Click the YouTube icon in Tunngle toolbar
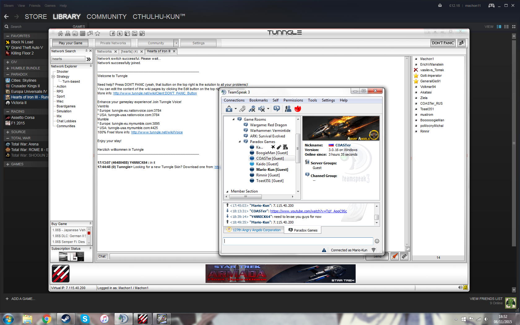The width and height of the screenshot is (520, 325). pos(135,33)
